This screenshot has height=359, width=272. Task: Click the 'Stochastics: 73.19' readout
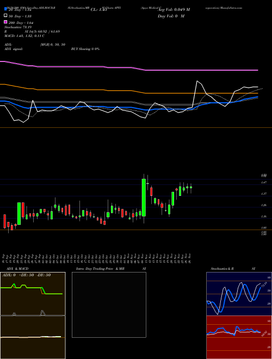click(x=18, y=27)
